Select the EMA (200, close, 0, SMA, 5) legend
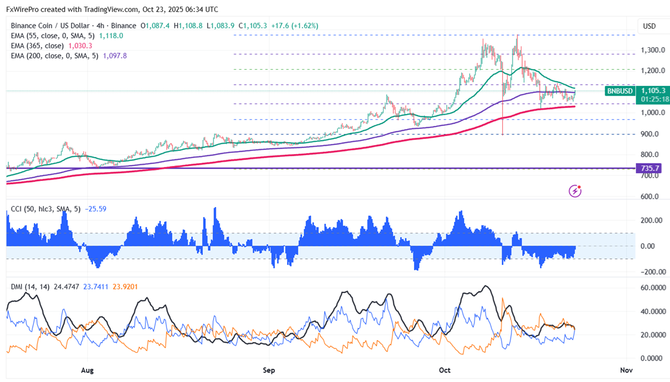This screenshot has width=670, height=382. pos(54,56)
